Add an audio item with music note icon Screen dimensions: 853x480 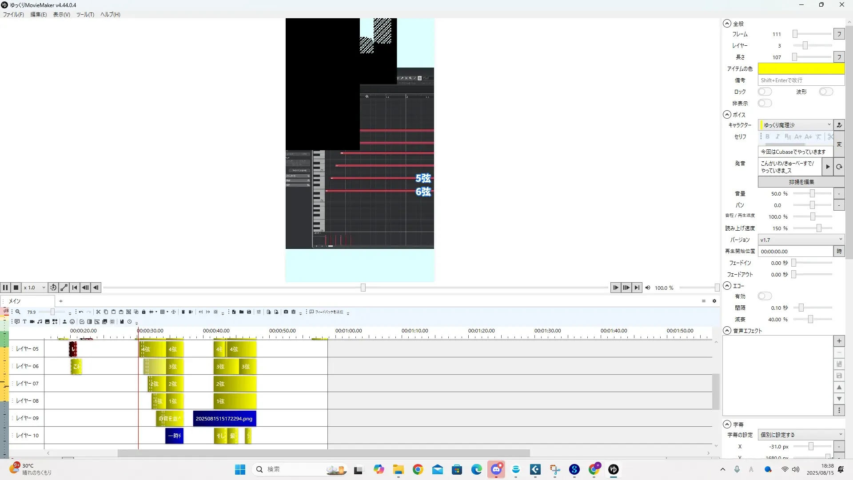pyautogui.click(x=40, y=322)
